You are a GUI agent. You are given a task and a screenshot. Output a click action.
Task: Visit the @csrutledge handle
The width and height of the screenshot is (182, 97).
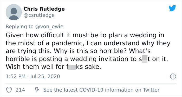[x=39, y=15]
